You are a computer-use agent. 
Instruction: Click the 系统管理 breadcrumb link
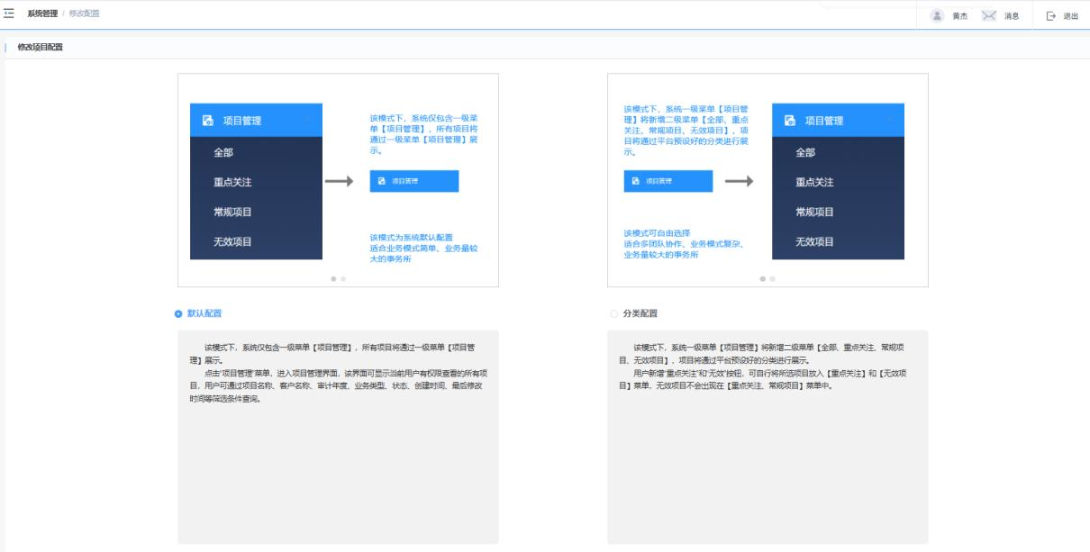pyautogui.click(x=42, y=14)
